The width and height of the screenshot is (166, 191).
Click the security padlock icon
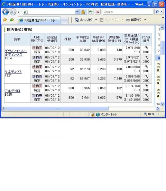[x=83, y=12]
